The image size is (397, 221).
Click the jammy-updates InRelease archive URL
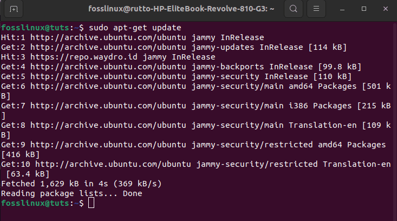pos(108,47)
